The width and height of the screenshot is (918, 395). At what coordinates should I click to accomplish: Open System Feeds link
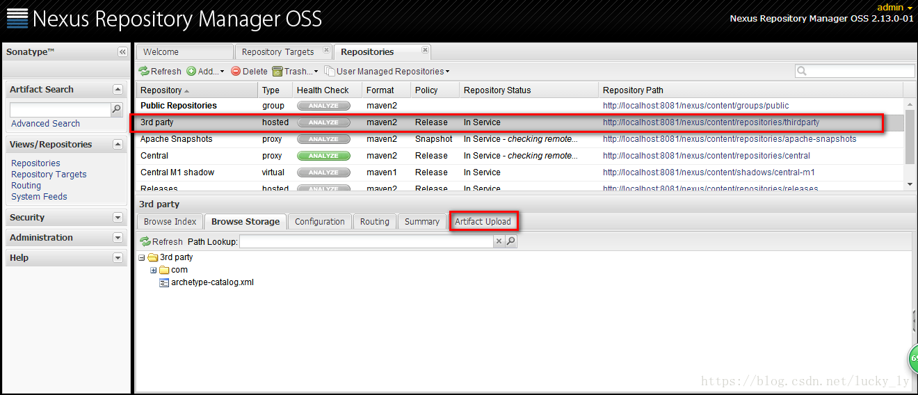coord(39,197)
